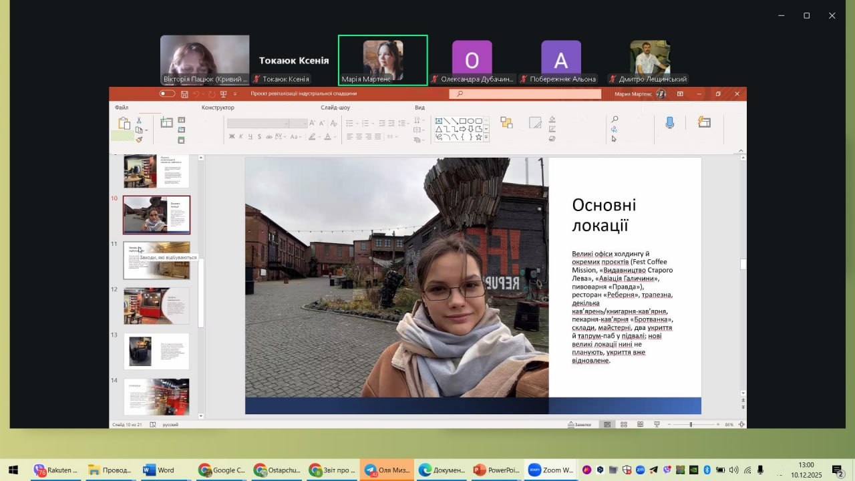Open the Файл menu
This screenshot has height=481, width=855.
click(x=121, y=108)
